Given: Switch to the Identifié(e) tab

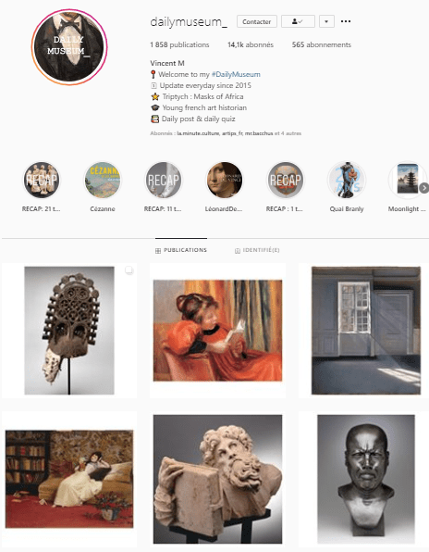Looking at the screenshot, I should 257,250.
